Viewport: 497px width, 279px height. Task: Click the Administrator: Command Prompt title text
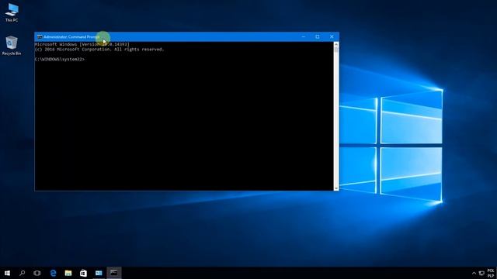(x=71, y=37)
